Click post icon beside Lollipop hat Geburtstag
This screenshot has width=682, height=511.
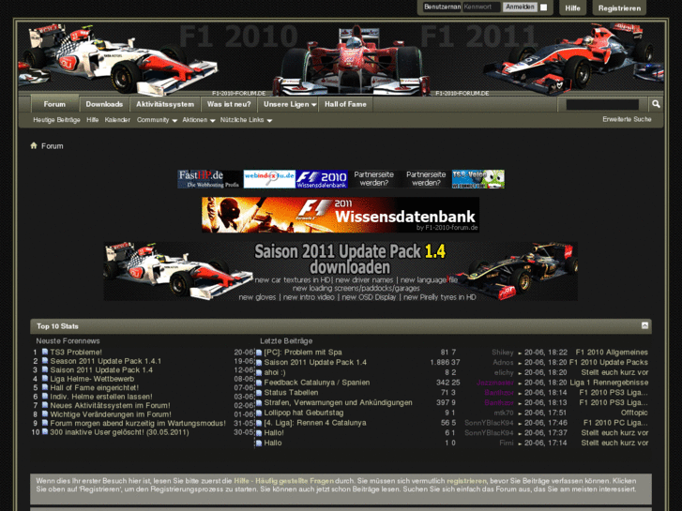(x=259, y=413)
